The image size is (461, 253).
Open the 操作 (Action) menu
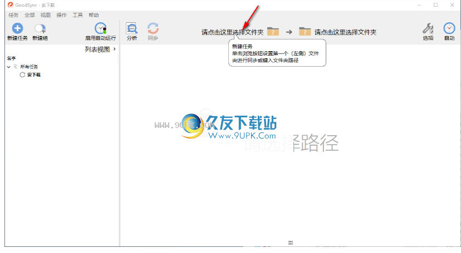pyautogui.click(x=61, y=15)
